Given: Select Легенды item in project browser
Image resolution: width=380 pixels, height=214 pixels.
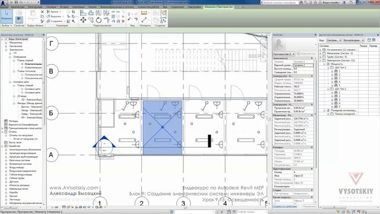Looking at the screenshot, I should [x=13, y=121].
